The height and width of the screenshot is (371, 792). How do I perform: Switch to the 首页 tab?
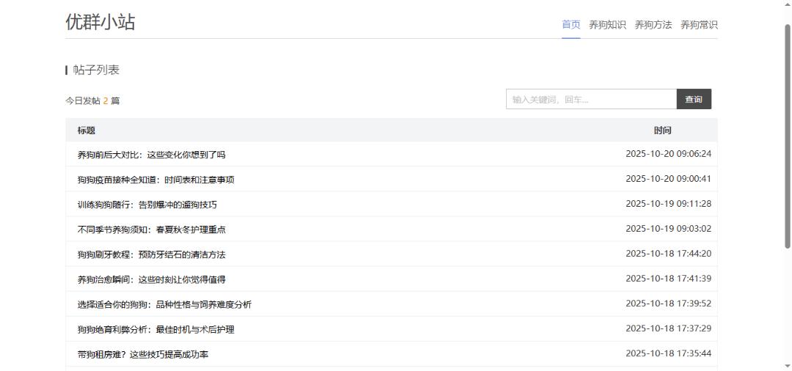click(x=571, y=25)
